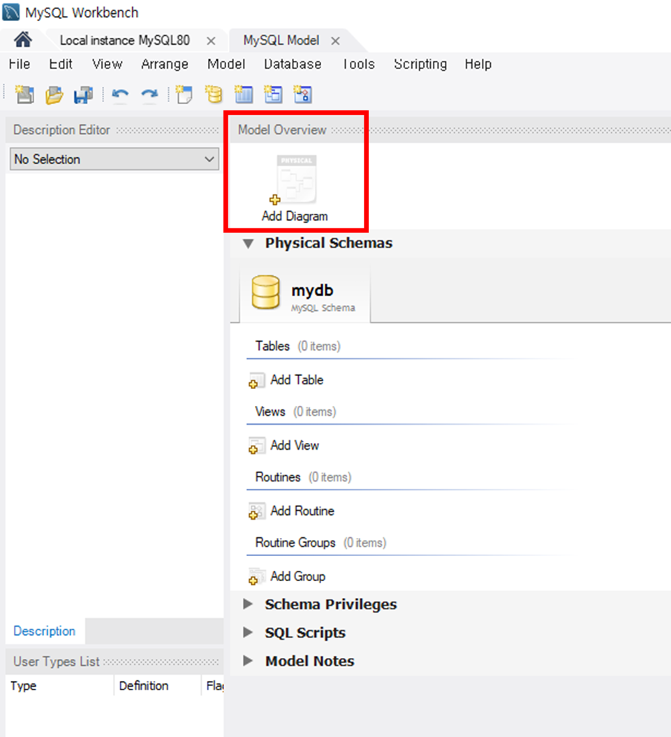Image resolution: width=671 pixels, height=737 pixels.
Task: Click the User Types List panel title
Action: click(57, 662)
